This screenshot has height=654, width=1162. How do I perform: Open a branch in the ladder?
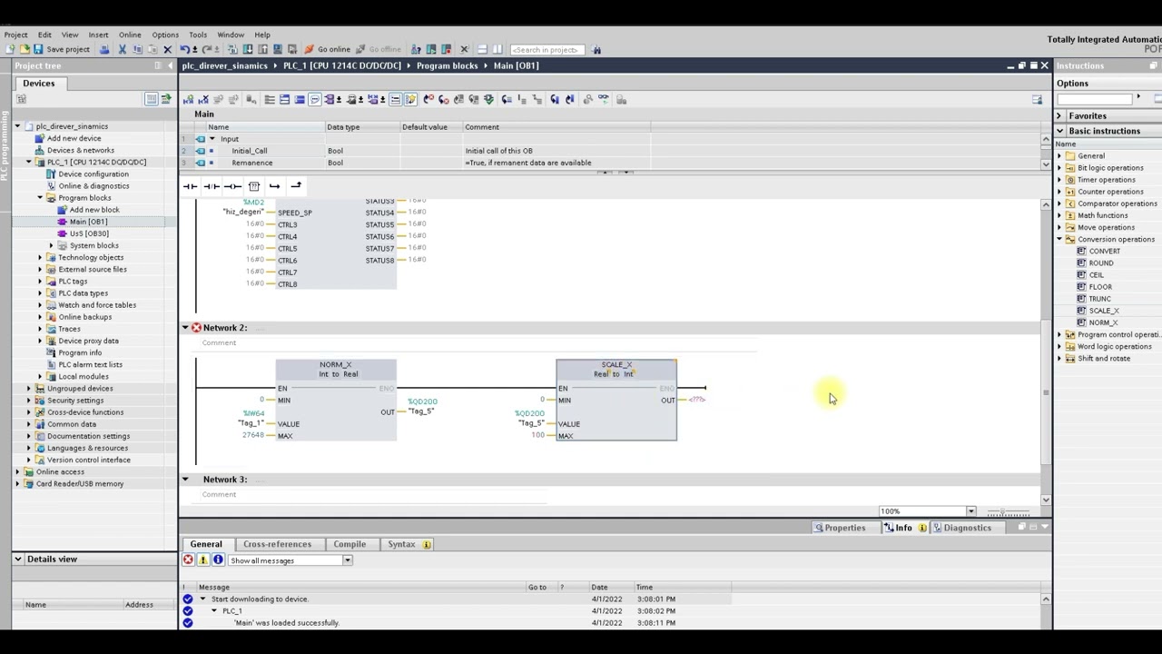pos(274,186)
